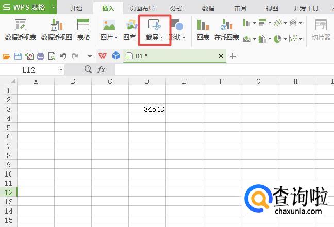Expand the bar chart type dropdown arrow

coord(270,23)
